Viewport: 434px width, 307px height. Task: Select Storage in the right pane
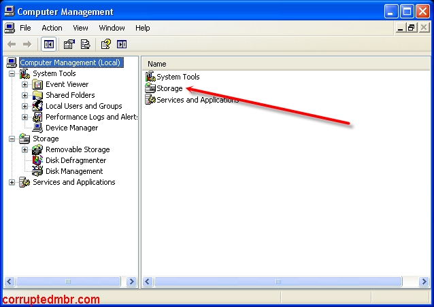click(x=169, y=88)
